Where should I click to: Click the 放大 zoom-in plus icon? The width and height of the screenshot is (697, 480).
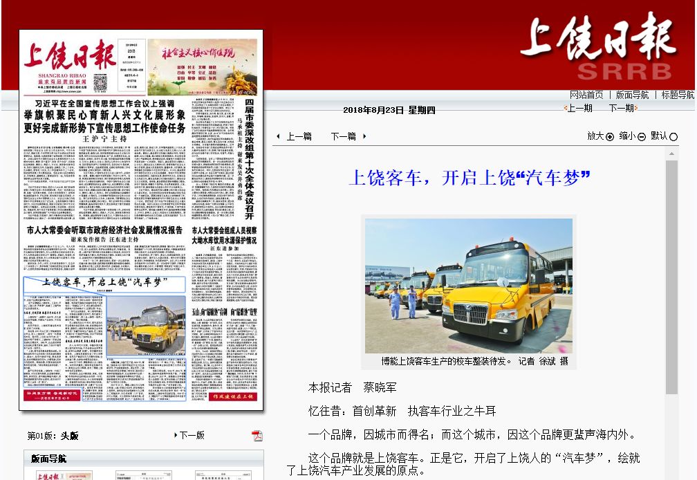click(610, 137)
